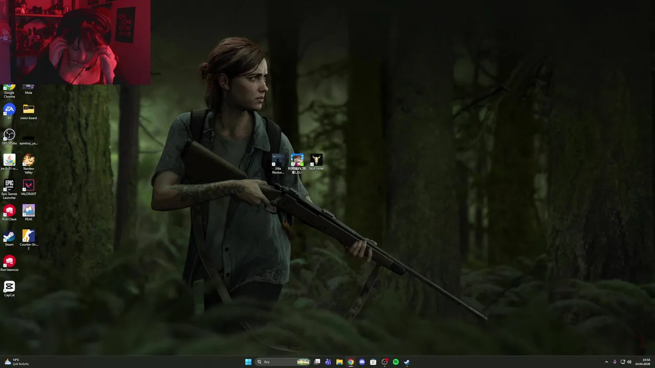The image size is (655, 368).
Task: Open Microsoft Teams from the taskbar
Action: coord(328,362)
